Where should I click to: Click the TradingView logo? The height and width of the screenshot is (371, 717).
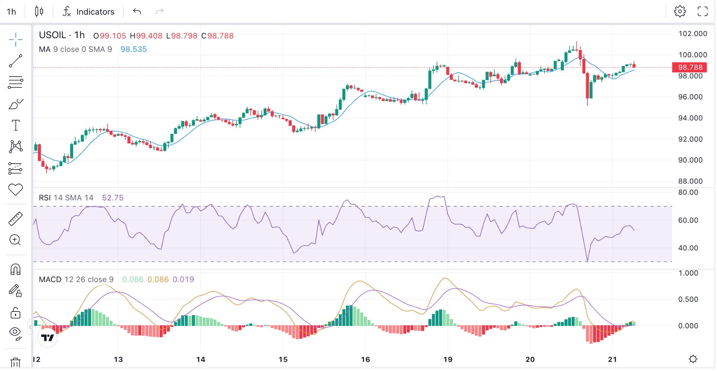coord(47,337)
